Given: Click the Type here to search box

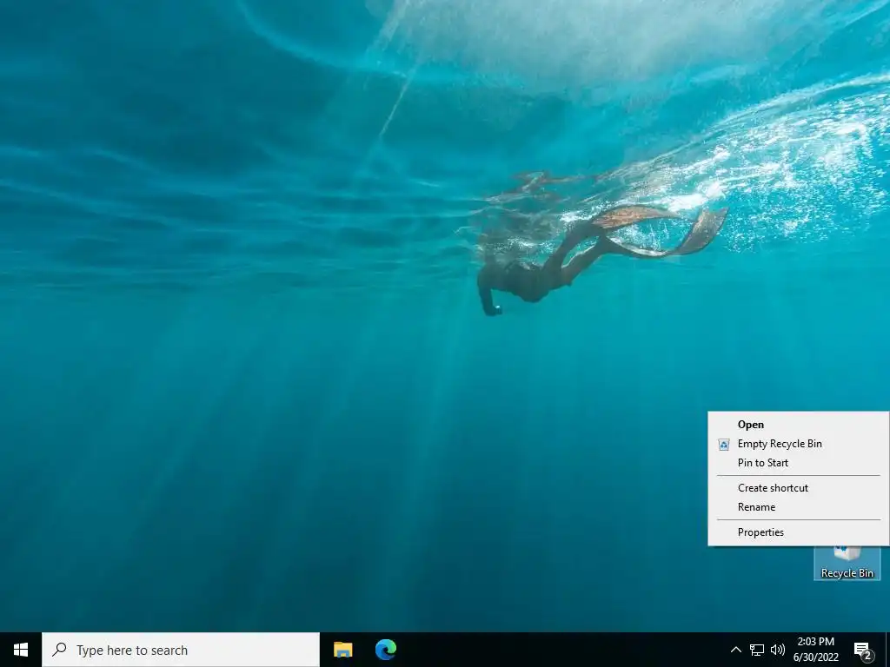Looking at the screenshot, I should tap(181, 650).
